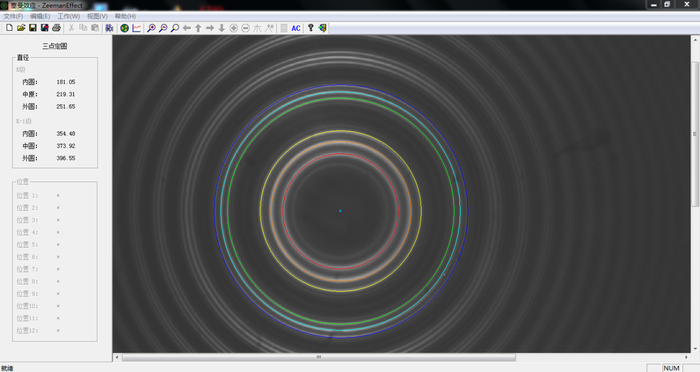
Task: Select K级 内圆 diameter value 181.05
Action: coord(66,82)
